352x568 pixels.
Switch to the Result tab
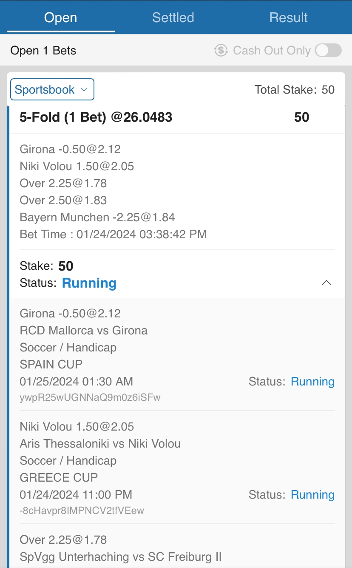288,17
